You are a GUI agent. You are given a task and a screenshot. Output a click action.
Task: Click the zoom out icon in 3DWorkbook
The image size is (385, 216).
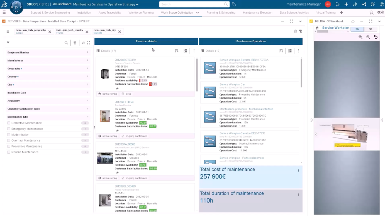(368, 37)
